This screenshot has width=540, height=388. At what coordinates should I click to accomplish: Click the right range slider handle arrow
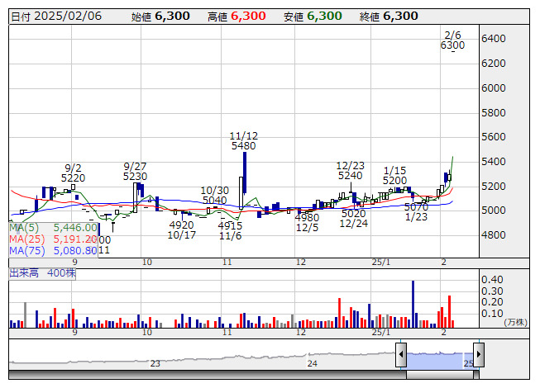tap(478, 355)
